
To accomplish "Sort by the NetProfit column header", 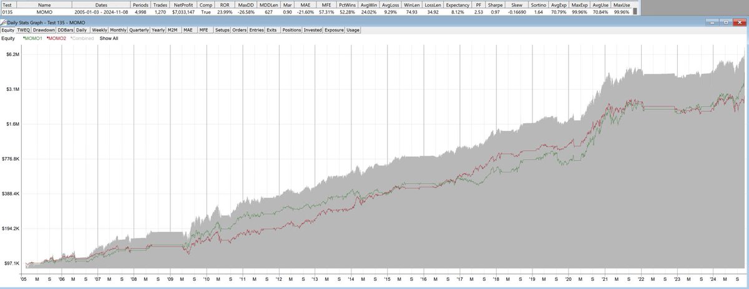I will coord(184,5).
